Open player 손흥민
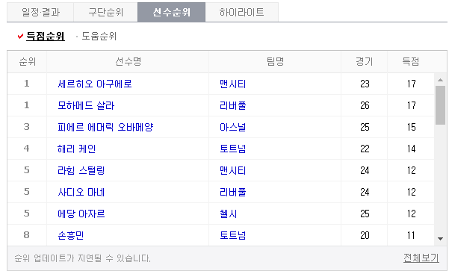 (x=71, y=235)
